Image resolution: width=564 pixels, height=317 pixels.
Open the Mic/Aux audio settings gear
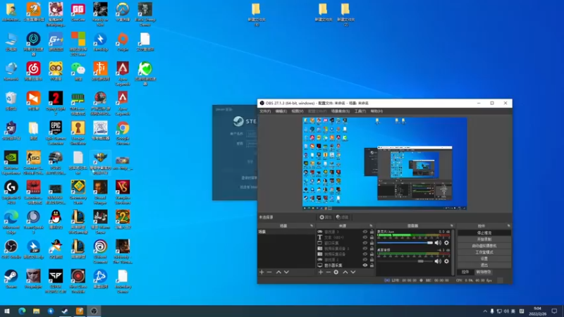[x=446, y=242]
